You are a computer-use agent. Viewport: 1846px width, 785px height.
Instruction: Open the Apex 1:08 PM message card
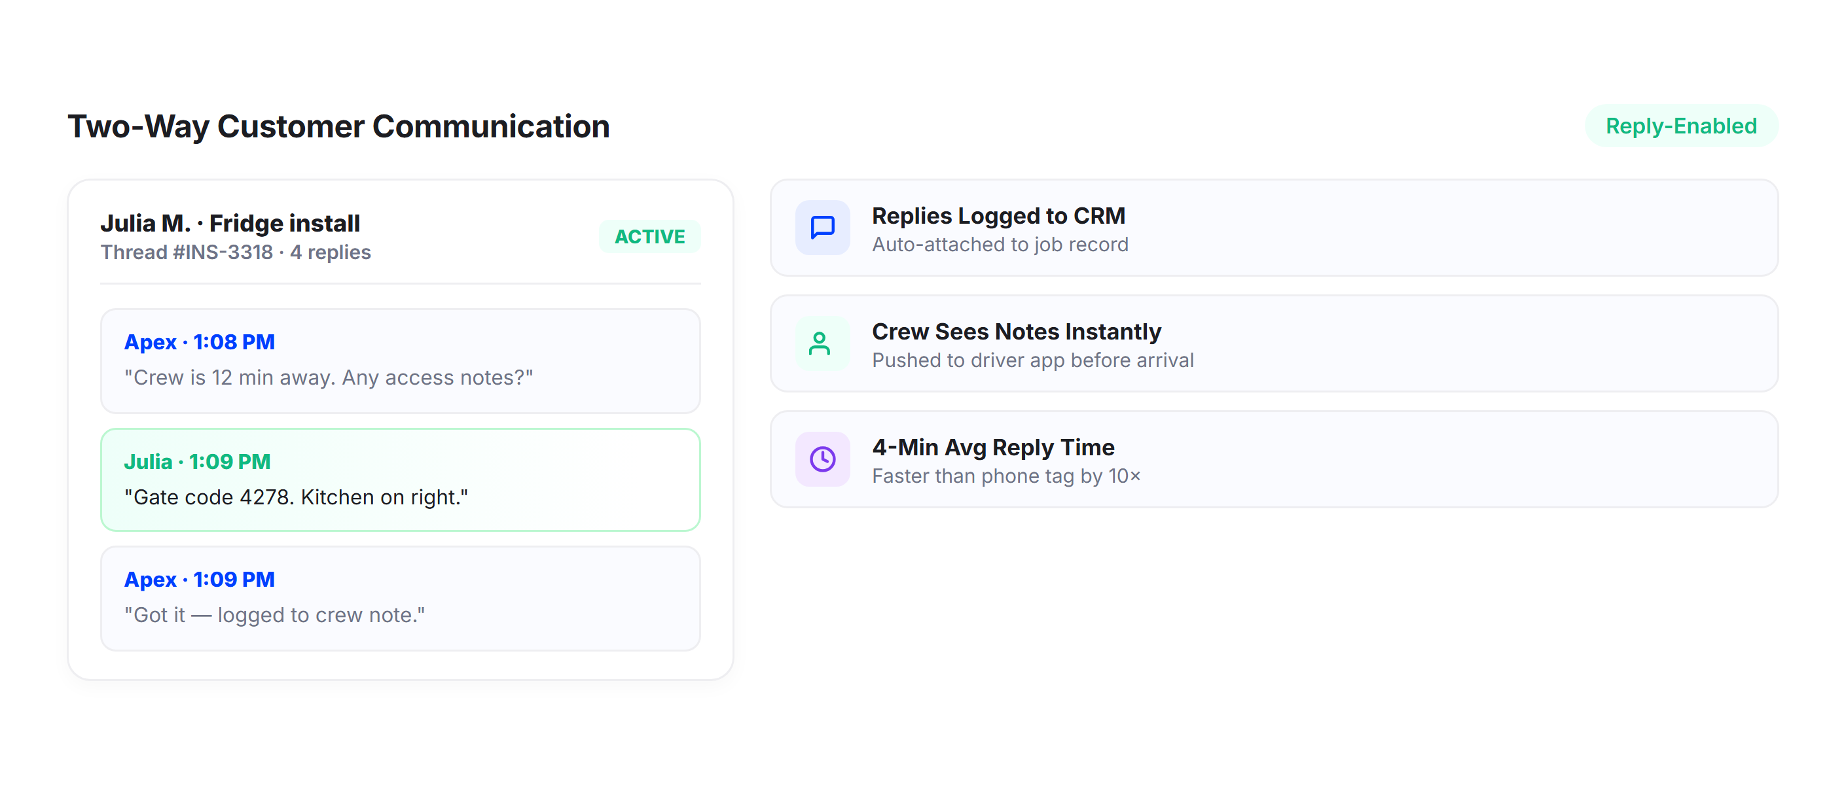400,361
